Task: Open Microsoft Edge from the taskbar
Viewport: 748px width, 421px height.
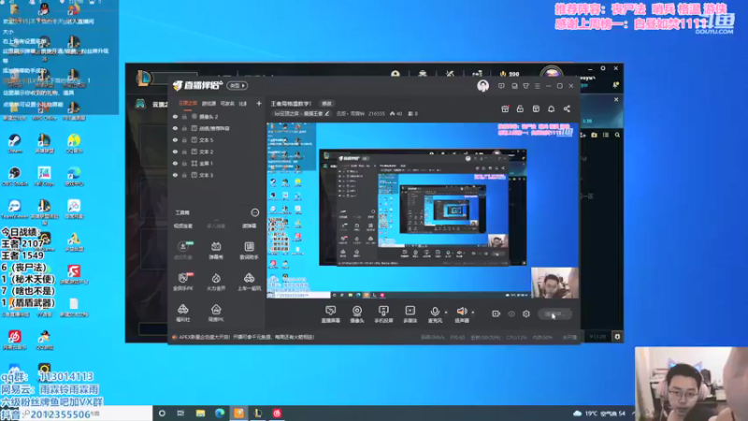Action: (220, 414)
